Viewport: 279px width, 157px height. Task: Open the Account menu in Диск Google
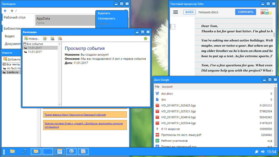[x=167, y=87]
